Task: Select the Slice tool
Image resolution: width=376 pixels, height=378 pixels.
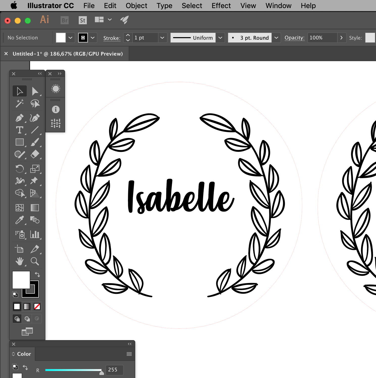Action: point(35,249)
